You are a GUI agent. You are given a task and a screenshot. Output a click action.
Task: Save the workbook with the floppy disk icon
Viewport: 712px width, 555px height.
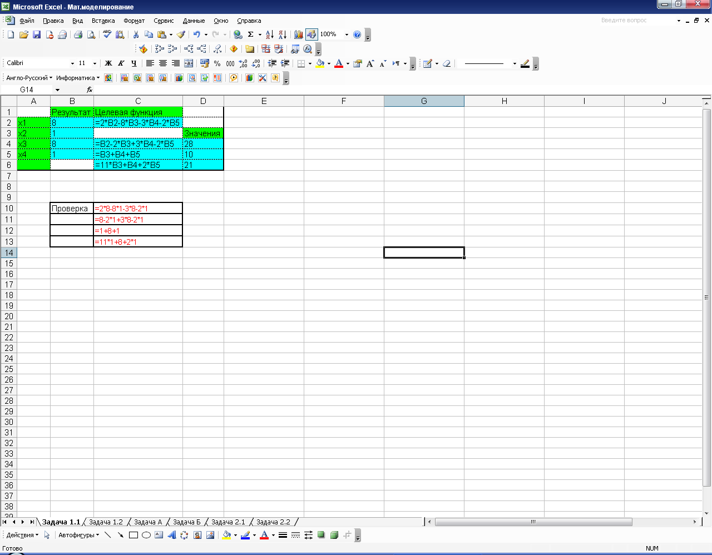click(37, 34)
